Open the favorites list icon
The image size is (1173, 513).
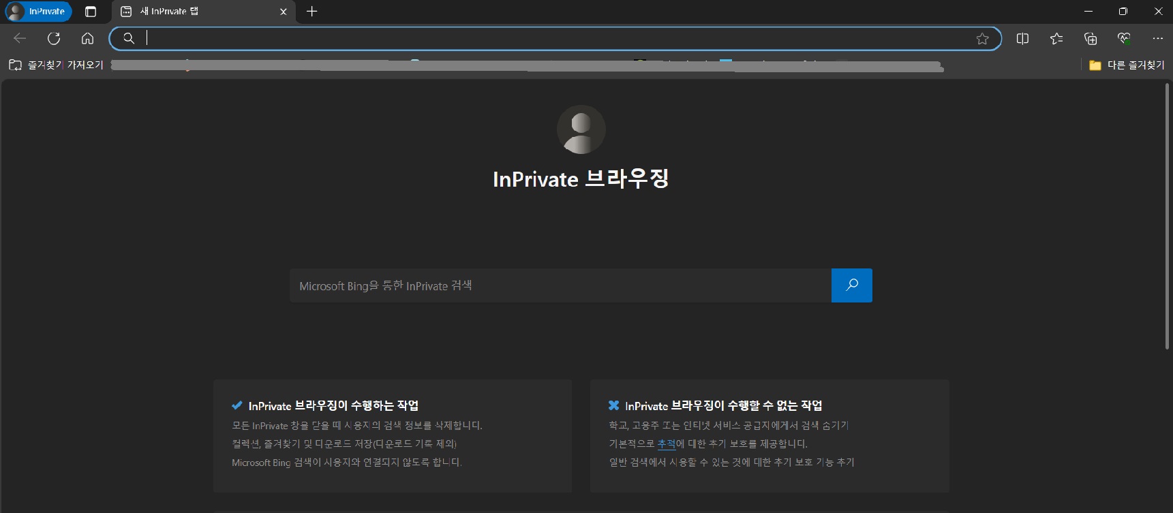(1056, 38)
